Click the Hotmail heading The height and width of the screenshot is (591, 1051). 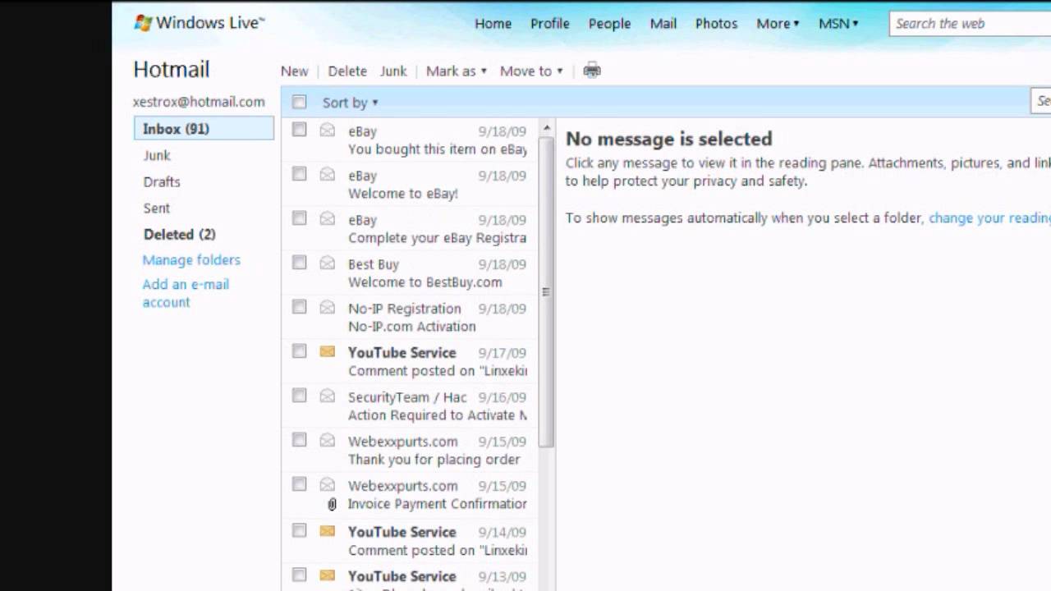[x=172, y=70]
